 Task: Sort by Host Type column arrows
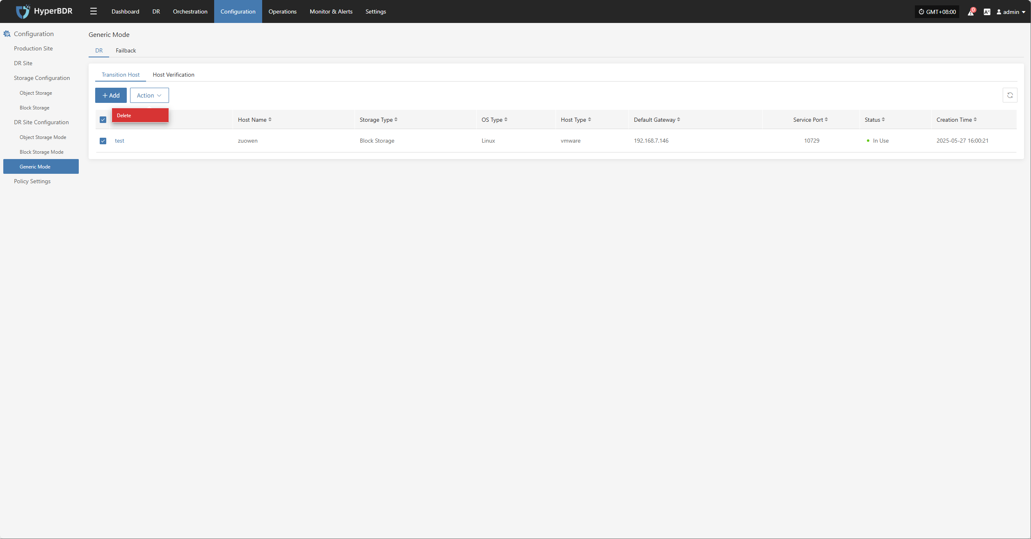click(590, 120)
